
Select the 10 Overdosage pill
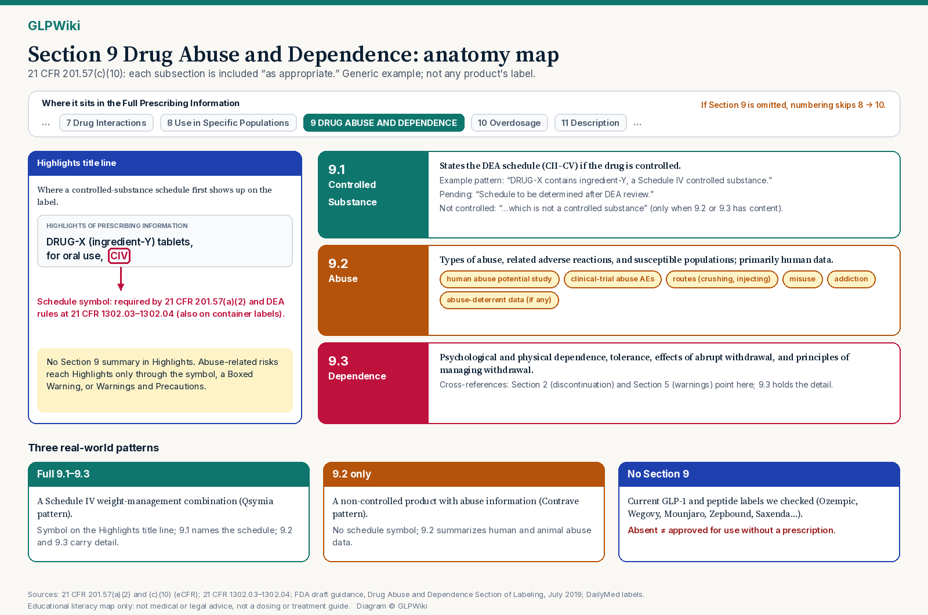coord(509,123)
